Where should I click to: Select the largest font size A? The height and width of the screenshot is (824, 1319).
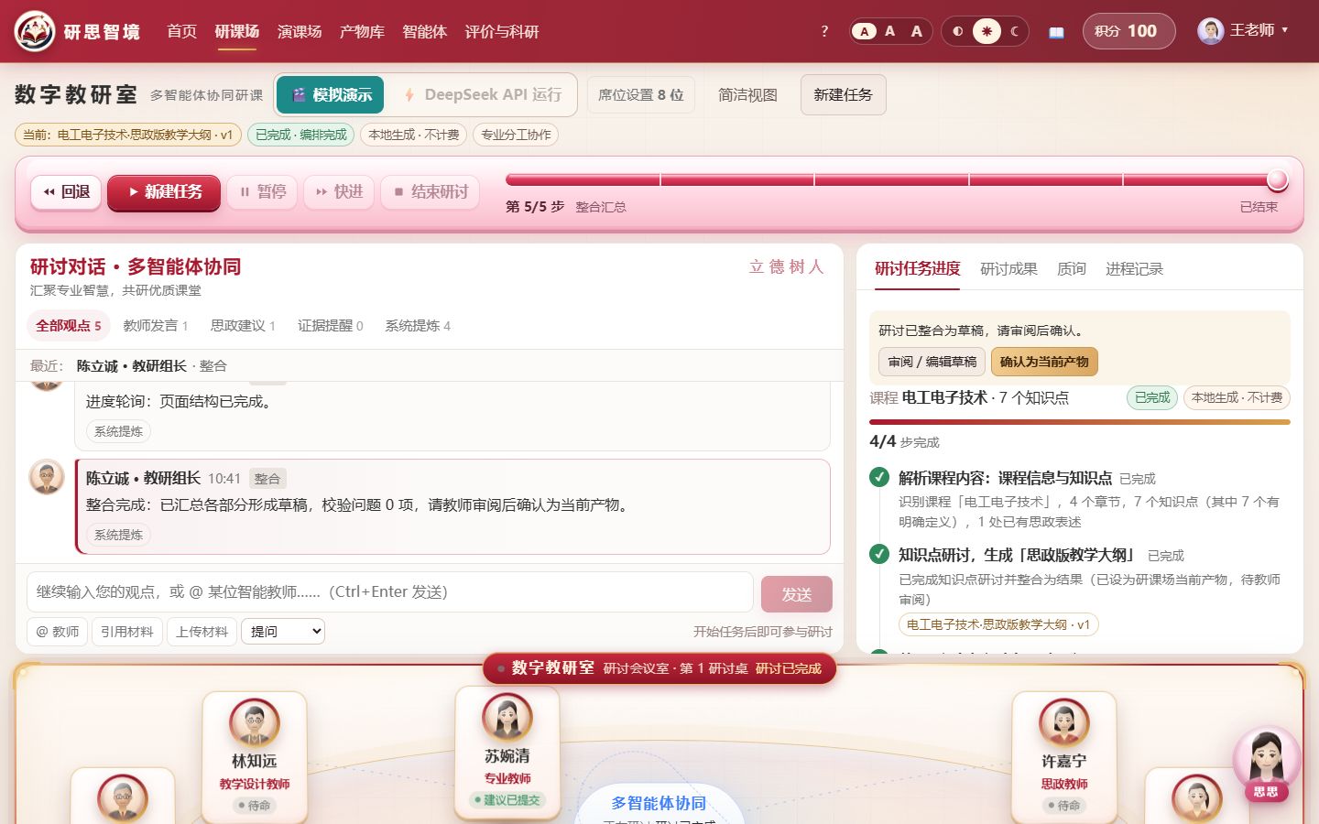pyautogui.click(x=917, y=31)
